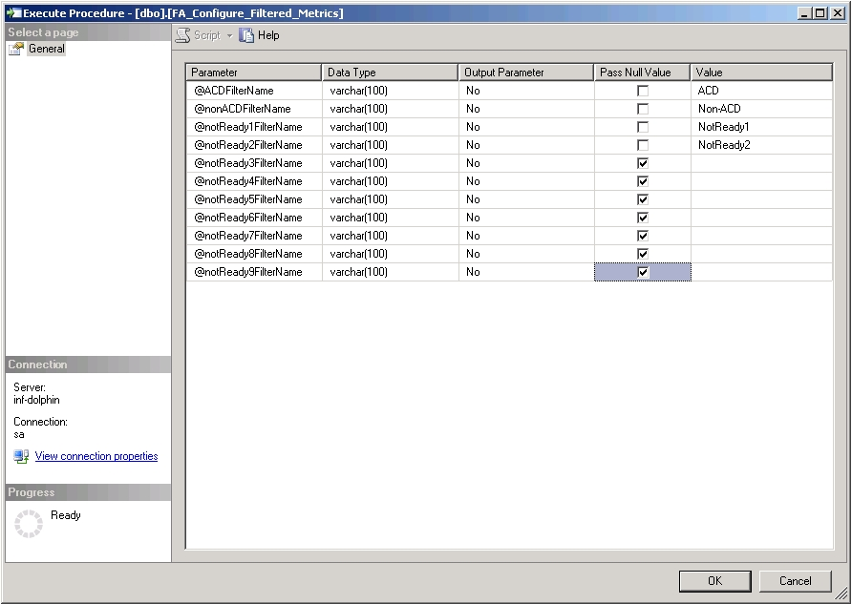This screenshot has height=604, width=852.
Task: Select the @notReady1FilterName parameter cell
Action: pyautogui.click(x=254, y=127)
